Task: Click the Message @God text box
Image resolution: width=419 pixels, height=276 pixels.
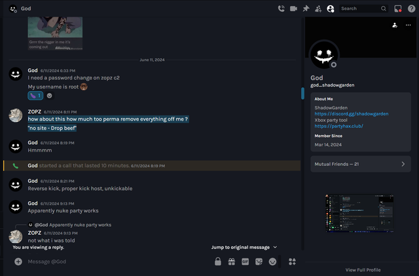Action: [118, 262]
